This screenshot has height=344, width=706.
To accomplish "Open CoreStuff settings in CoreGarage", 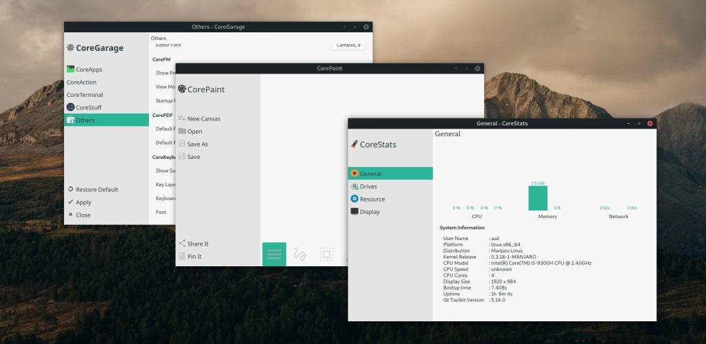I will [88, 107].
